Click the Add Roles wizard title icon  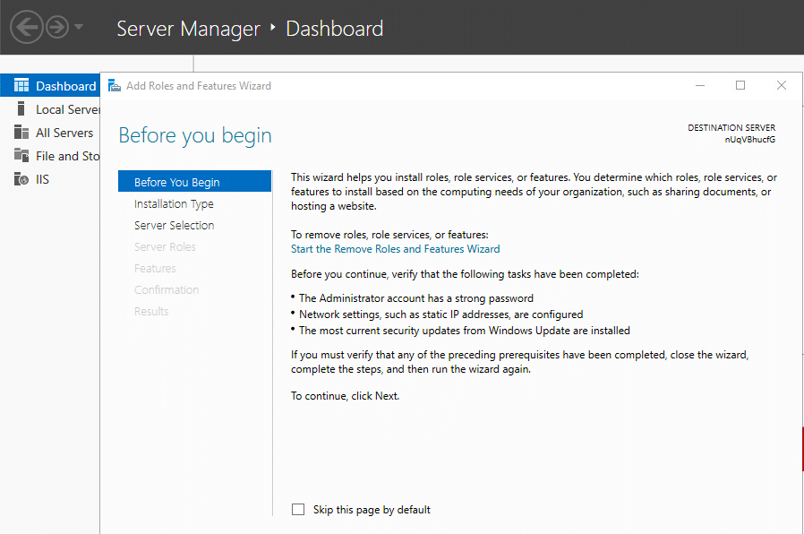(115, 86)
